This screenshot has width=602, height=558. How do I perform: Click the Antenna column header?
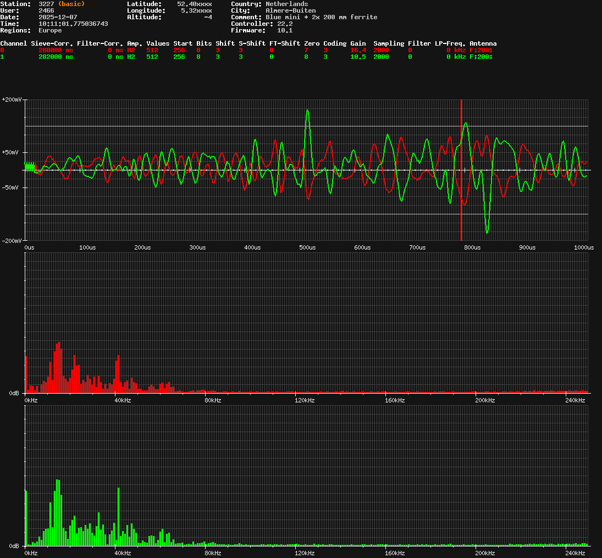pyautogui.click(x=483, y=43)
